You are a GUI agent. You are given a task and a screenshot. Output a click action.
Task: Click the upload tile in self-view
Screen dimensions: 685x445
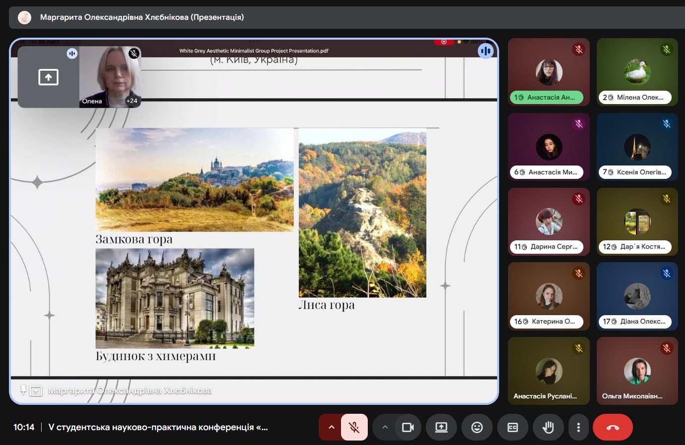48,77
